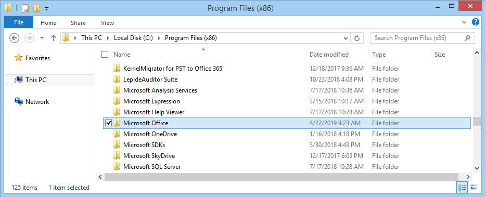Go forward with the Forward arrow
This screenshot has height=198, width=486.
coord(29,38)
